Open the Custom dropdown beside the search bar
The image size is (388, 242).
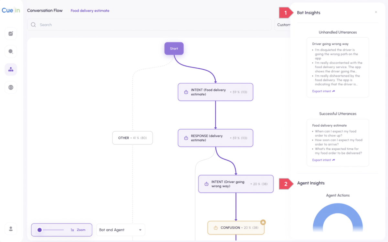[282, 25]
